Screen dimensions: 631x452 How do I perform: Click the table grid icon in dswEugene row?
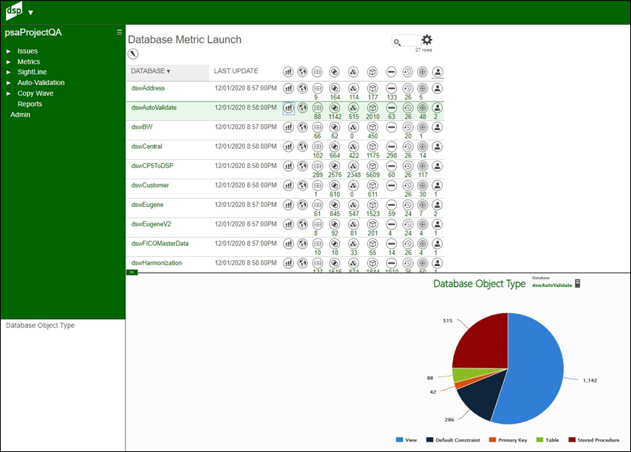[x=318, y=205]
